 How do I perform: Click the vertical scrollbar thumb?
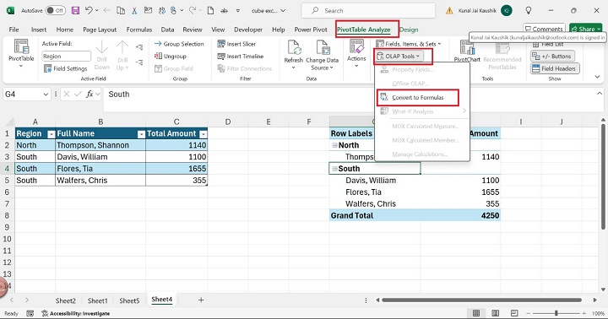(x=603, y=176)
